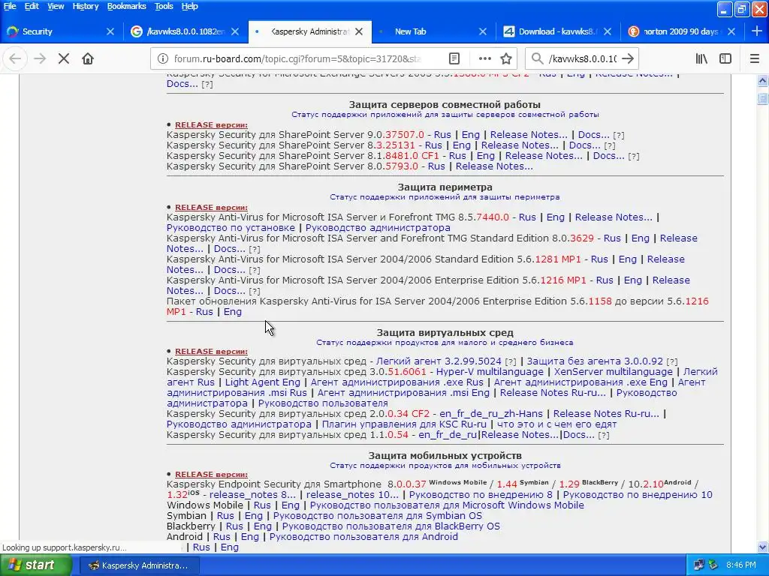Stop loading the page
Image resolution: width=769 pixels, height=576 pixels.
coord(63,58)
